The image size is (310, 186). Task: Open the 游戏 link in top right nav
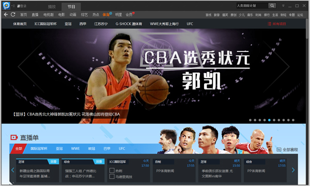[x=208, y=15]
